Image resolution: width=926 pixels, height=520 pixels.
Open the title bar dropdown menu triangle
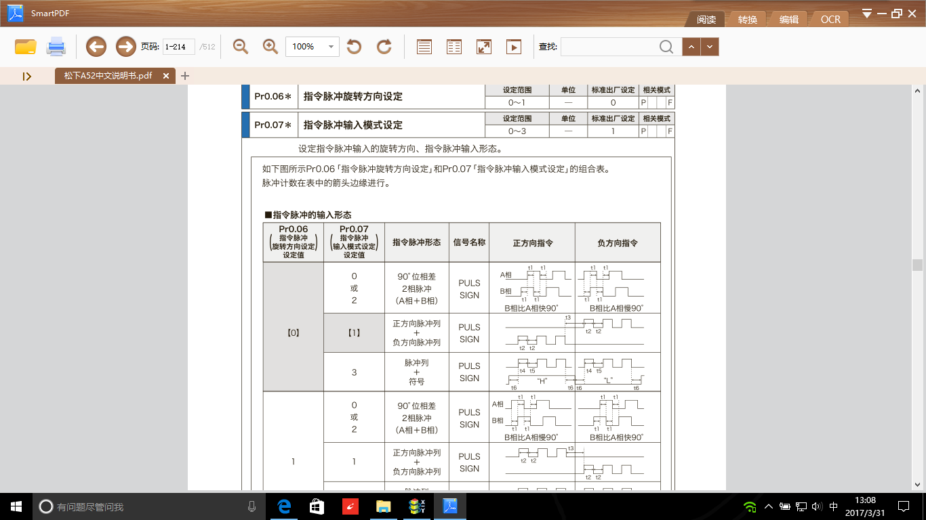[867, 14]
